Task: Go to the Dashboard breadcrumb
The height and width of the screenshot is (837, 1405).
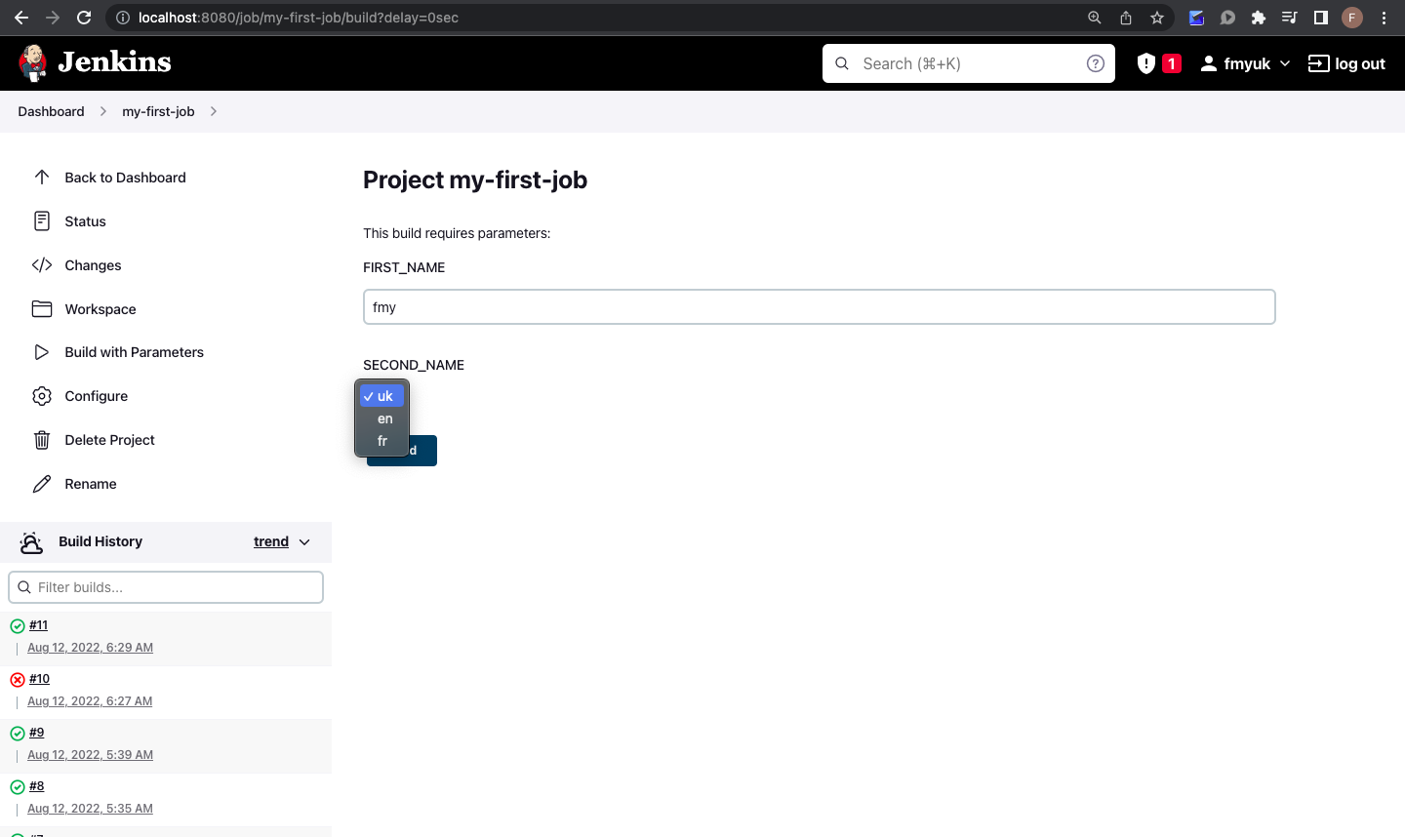Action: point(51,111)
